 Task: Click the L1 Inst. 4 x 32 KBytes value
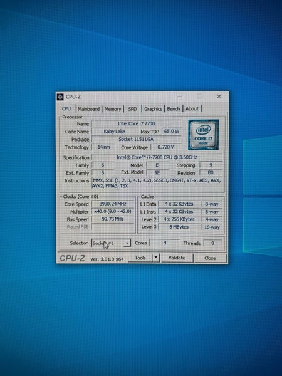(x=179, y=212)
